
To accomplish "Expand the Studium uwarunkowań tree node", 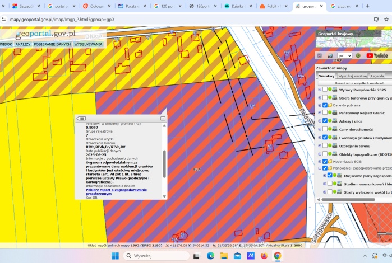I will (x=325, y=184).
